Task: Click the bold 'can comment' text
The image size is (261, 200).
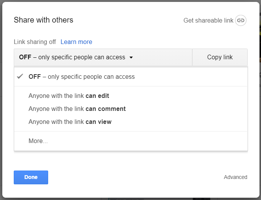Action: [105, 109]
